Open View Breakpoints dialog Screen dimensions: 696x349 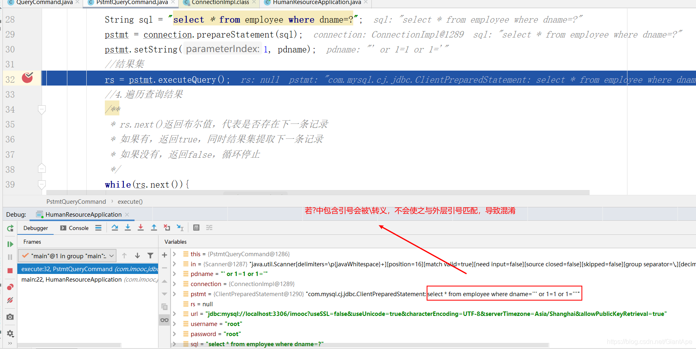pyautogui.click(x=10, y=287)
